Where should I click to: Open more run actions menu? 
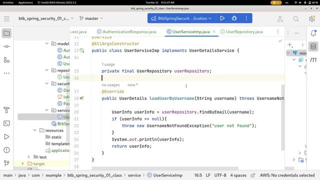[246, 18]
